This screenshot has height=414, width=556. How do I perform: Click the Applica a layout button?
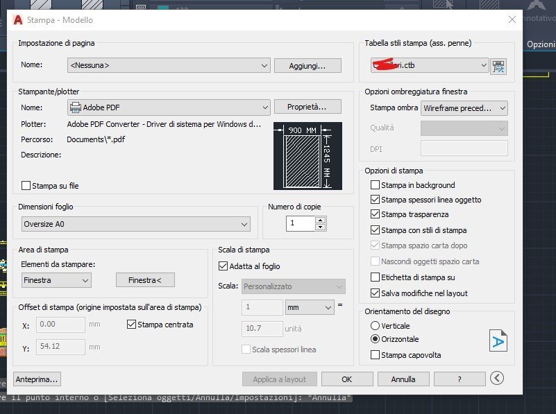click(280, 379)
